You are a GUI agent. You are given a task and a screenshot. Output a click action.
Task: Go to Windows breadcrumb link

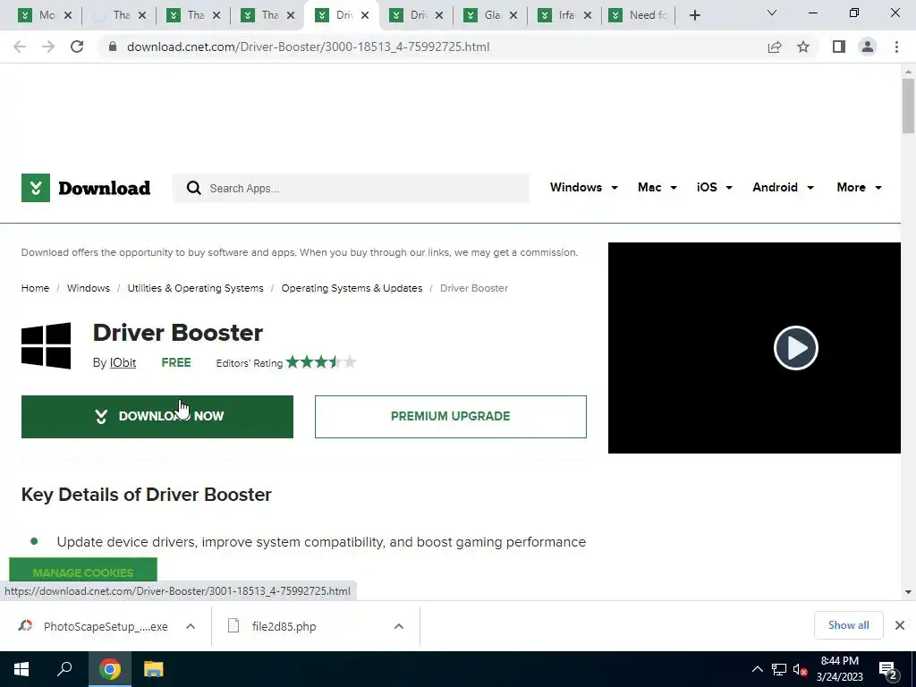89,288
